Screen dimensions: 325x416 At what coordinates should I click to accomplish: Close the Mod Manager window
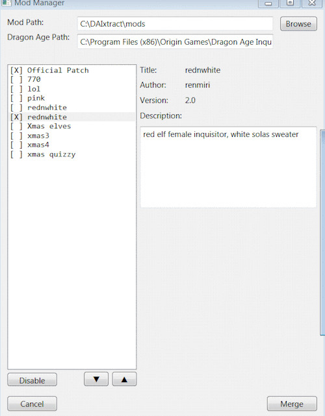tap(312, 3)
